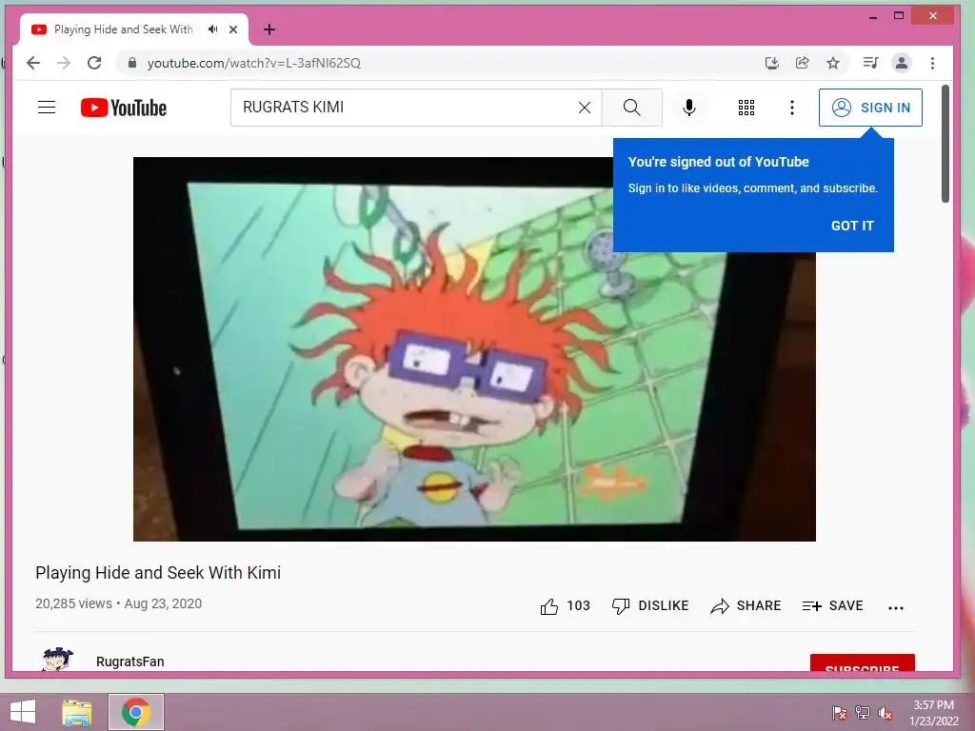Go forward in Chrome history
The width and height of the screenshot is (975, 731).
(x=64, y=63)
